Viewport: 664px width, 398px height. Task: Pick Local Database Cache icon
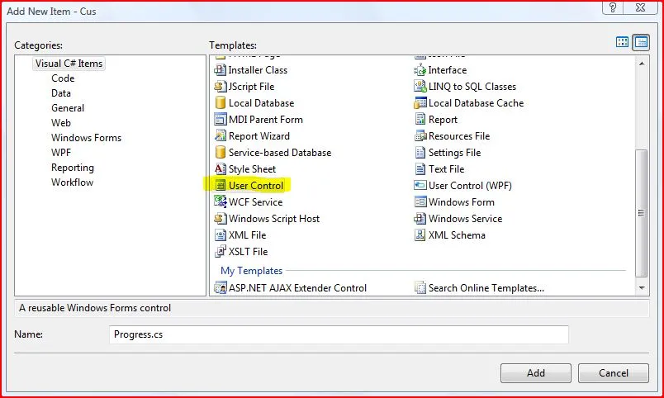pos(420,103)
